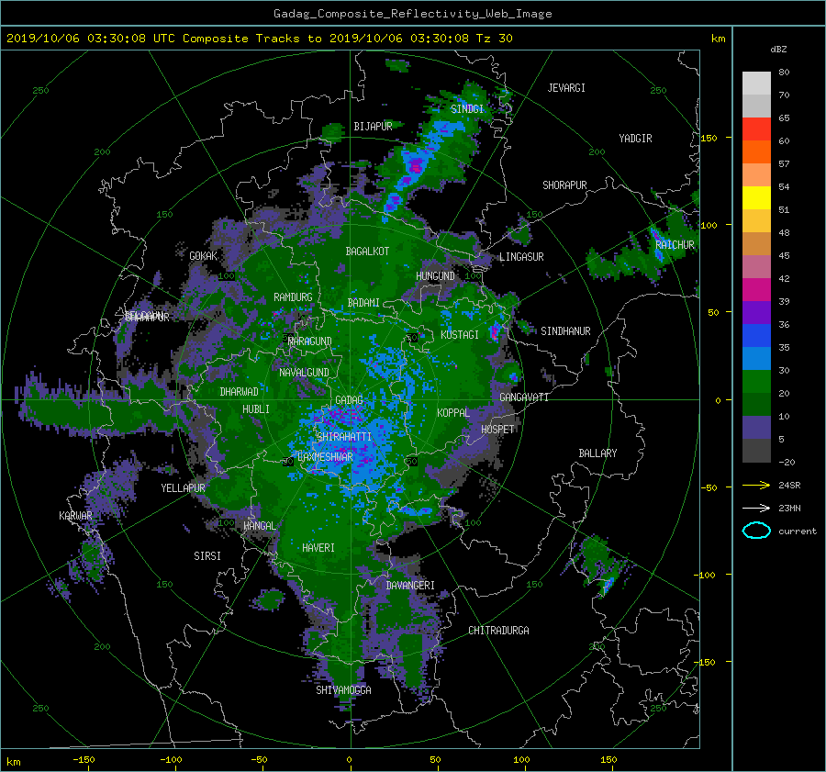Click the Tz 30 header value
This screenshot has width=826, height=772.
click(494, 39)
